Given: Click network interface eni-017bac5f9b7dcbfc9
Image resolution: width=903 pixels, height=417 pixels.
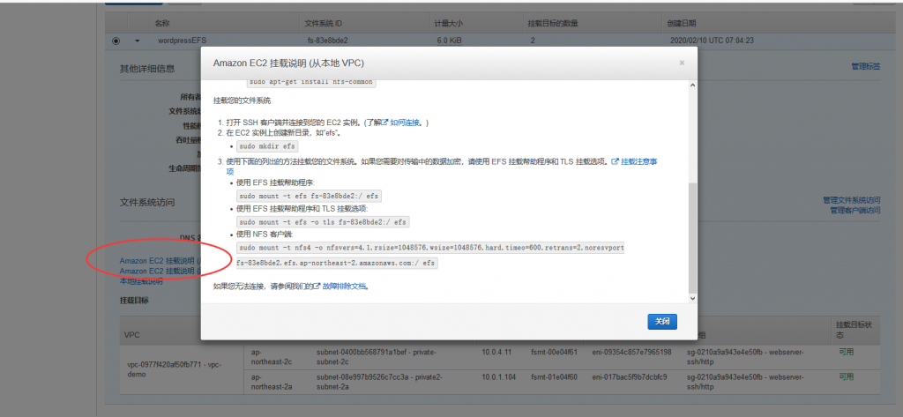Looking at the screenshot, I should click(629, 377).
